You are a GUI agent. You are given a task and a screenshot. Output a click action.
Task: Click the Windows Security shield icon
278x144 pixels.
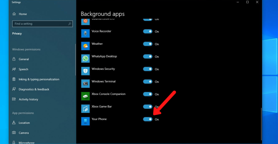pos(85,71)
